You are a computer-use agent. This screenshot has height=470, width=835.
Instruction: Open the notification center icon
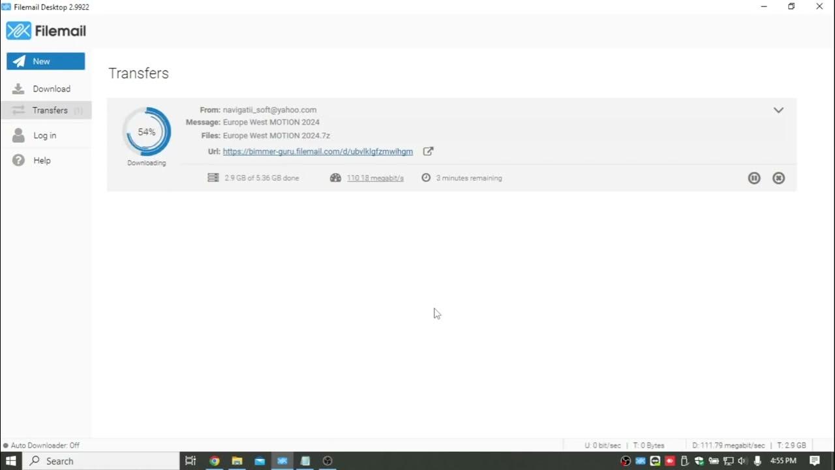click(815, 461)
